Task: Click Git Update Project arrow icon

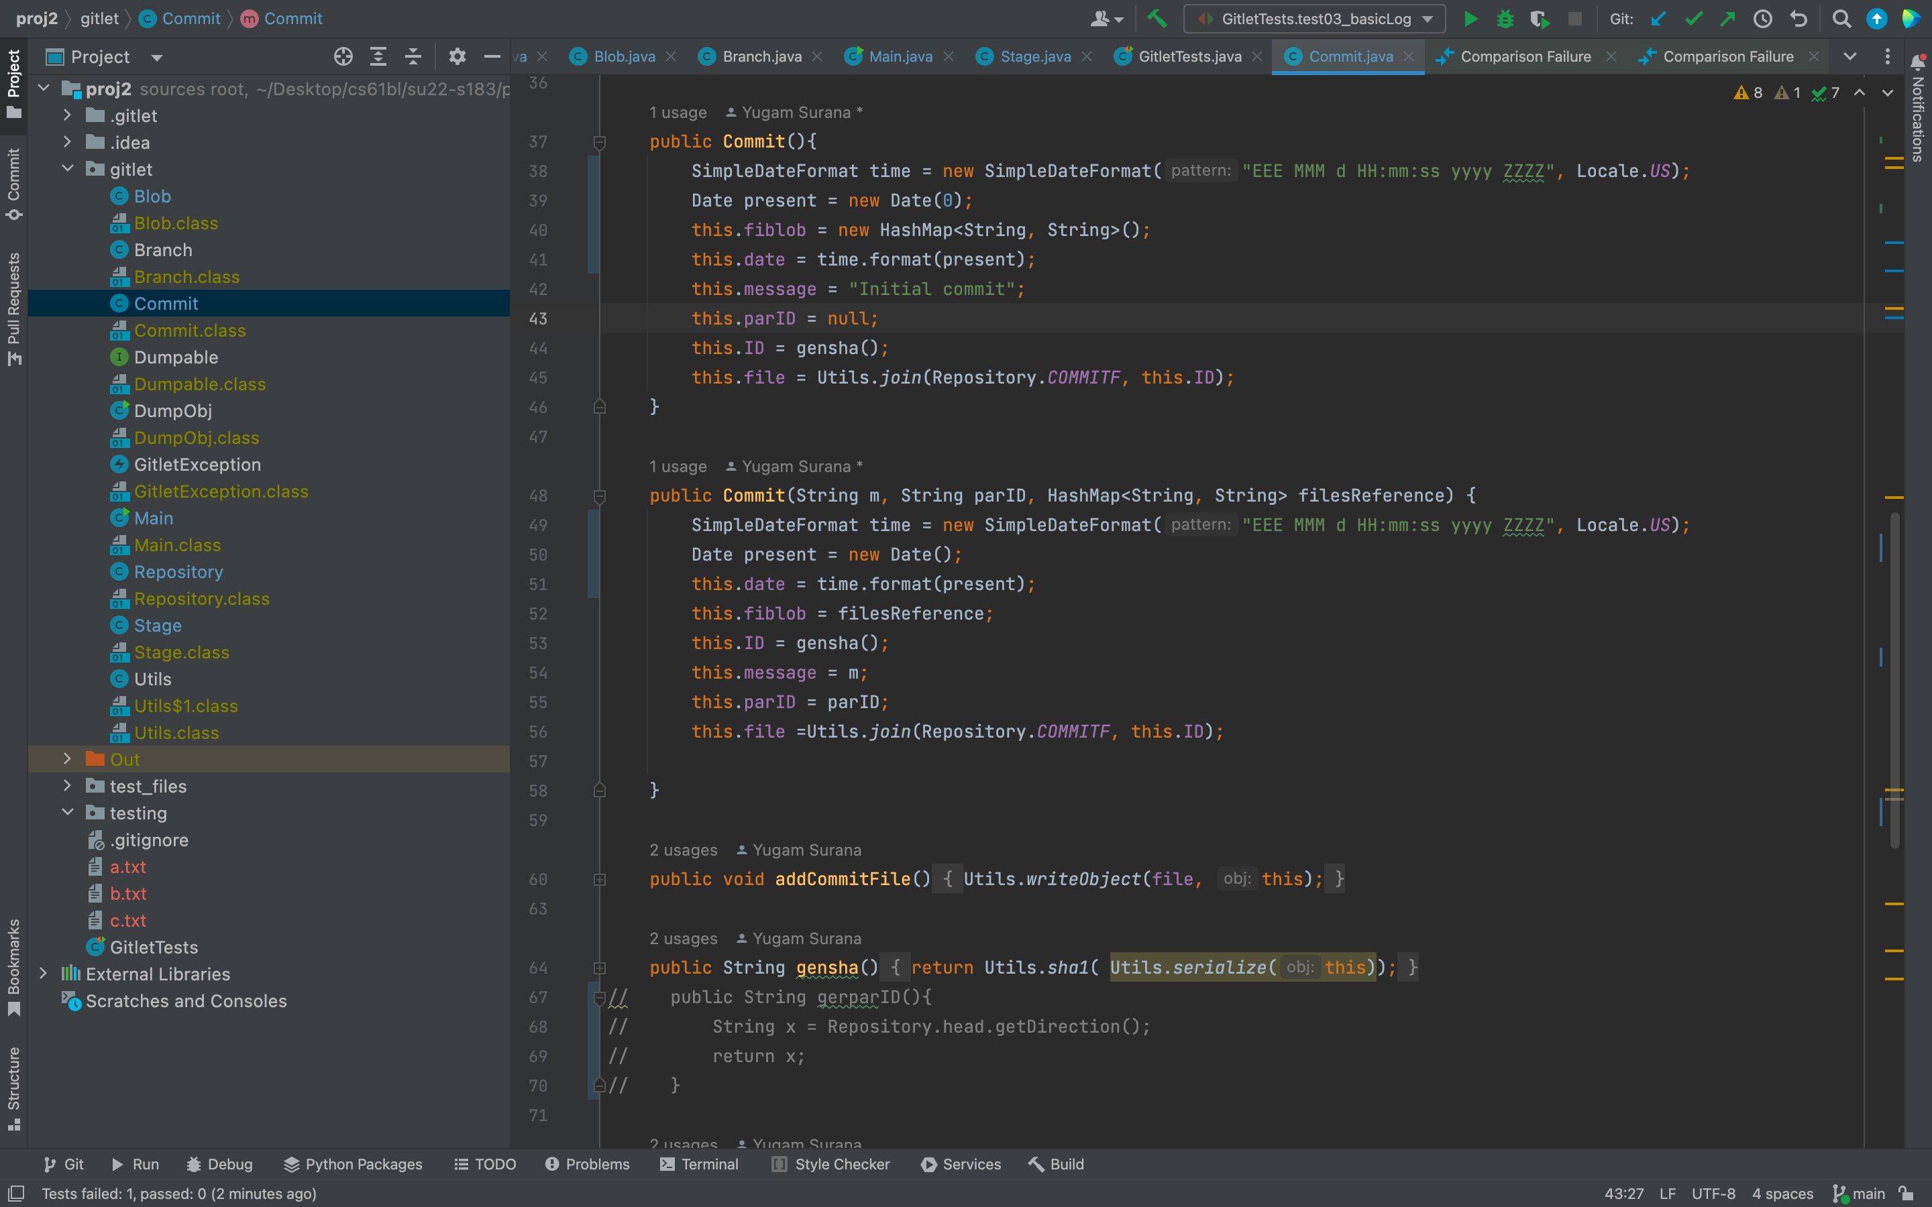Action: pyautogui.click(x=1658, y=18)
